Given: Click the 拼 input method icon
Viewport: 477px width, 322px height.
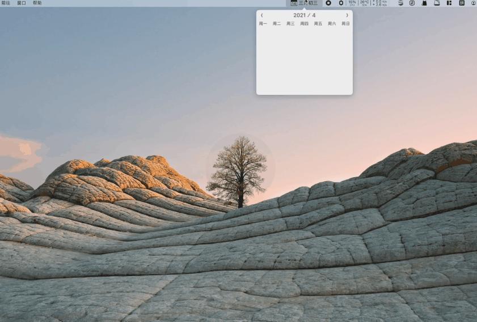Looking at the screenshot, I should [462, 3].
